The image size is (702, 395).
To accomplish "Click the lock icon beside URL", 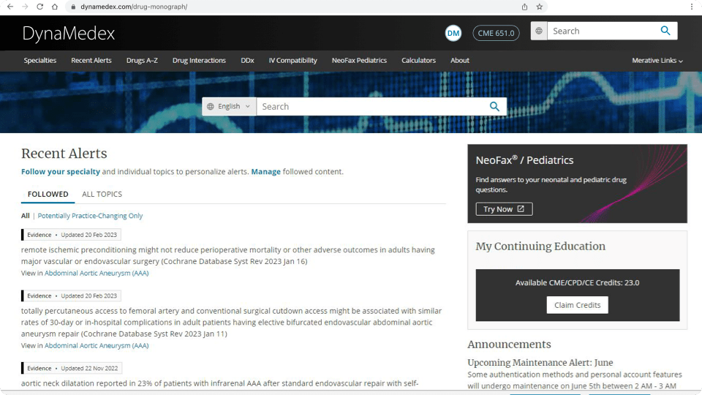I will pyautogui.click(x=73, y=7).
